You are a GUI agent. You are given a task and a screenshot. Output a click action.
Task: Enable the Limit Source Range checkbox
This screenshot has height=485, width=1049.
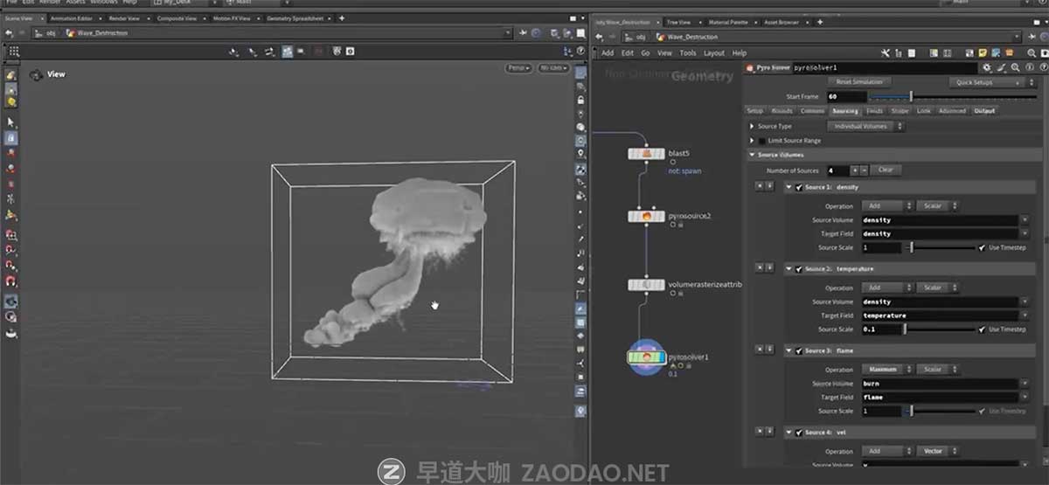761,141
